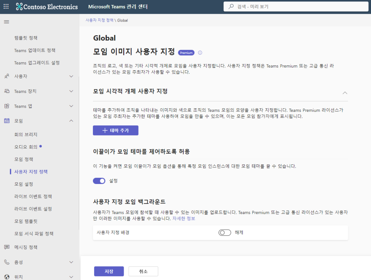Collapse the navigation with the hamburger icon
371x280 pixels.
pyautogui.click(x=7, y=22)
